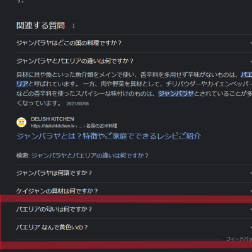Click the フィードバック link

point(239,239)
